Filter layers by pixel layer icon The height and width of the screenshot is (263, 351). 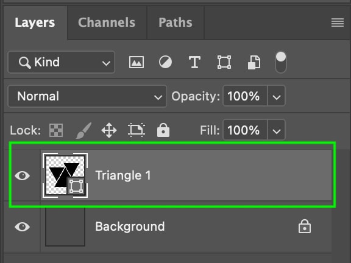point(136,62)
